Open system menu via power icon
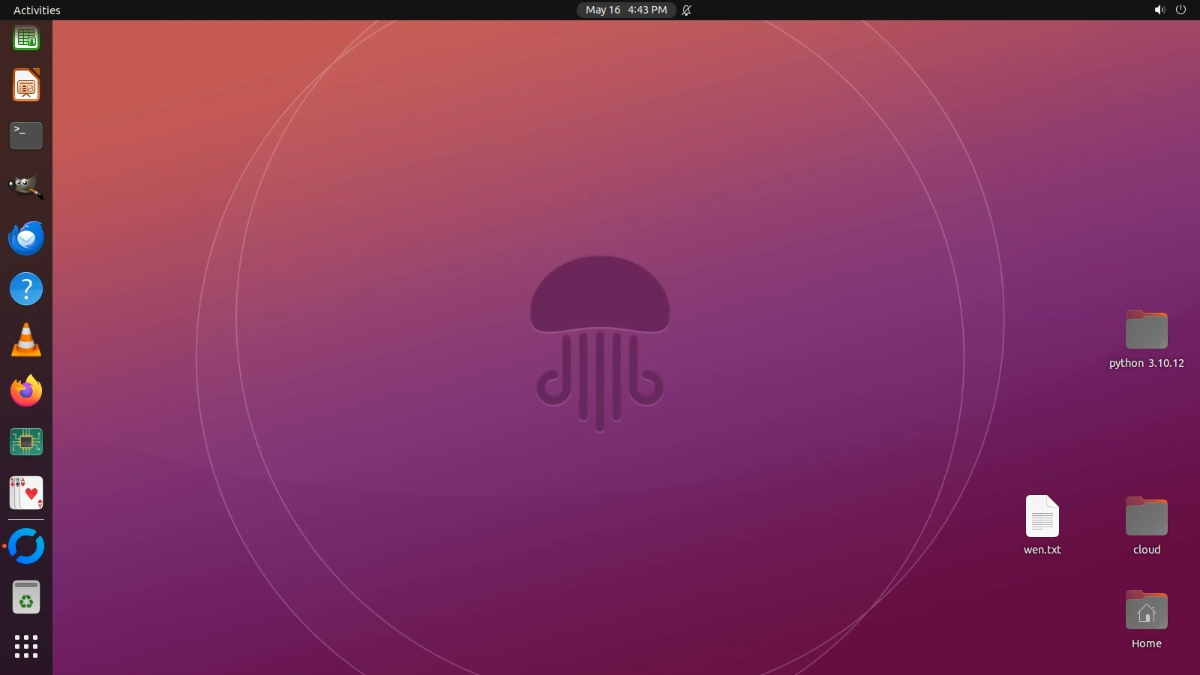 coord(1180,10)
